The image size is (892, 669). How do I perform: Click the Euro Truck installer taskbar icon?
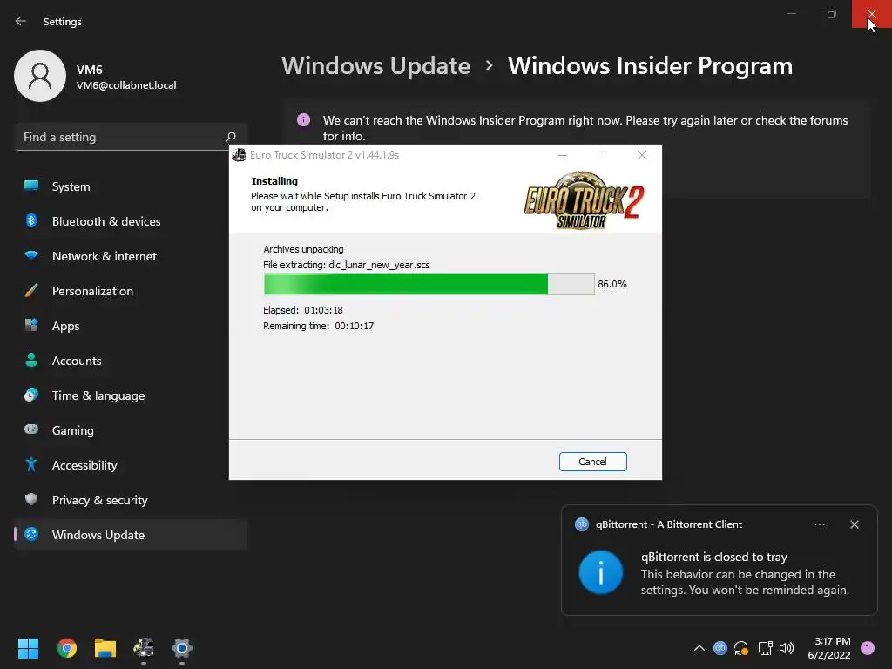pyautogui.click(x=144, y=648)
